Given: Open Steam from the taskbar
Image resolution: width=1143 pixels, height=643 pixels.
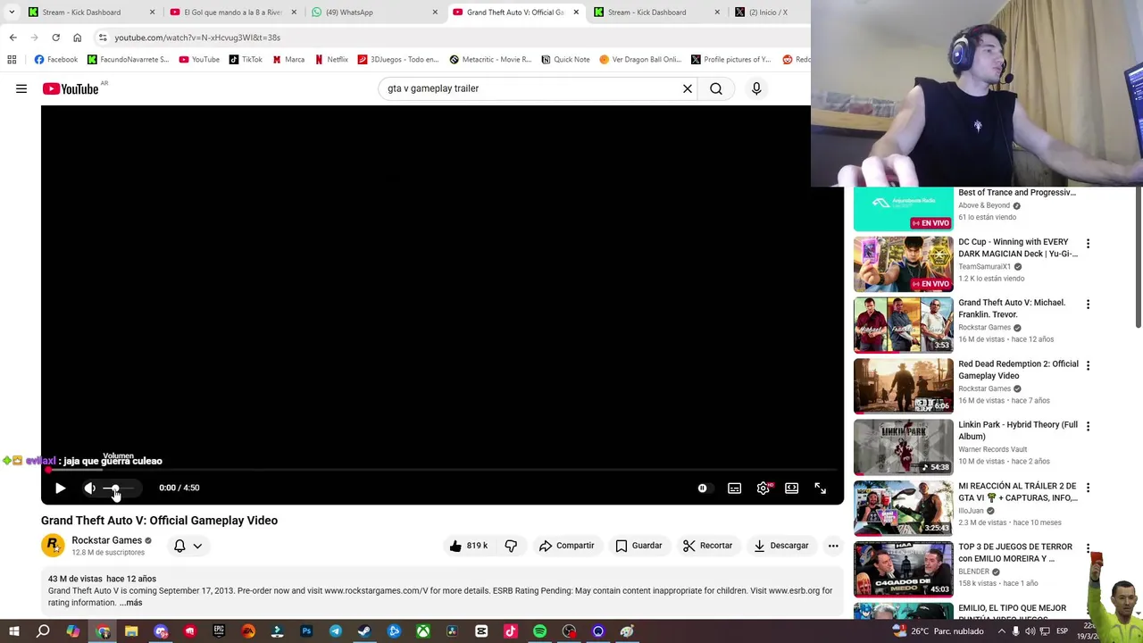Looking at the screenshot, I should [364, 632].
